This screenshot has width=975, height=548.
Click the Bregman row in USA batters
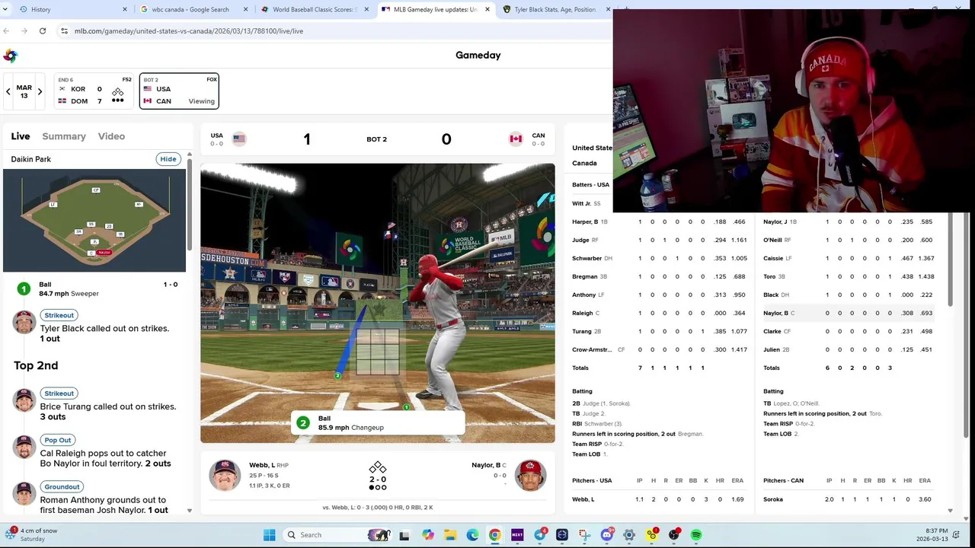[660, 276]
